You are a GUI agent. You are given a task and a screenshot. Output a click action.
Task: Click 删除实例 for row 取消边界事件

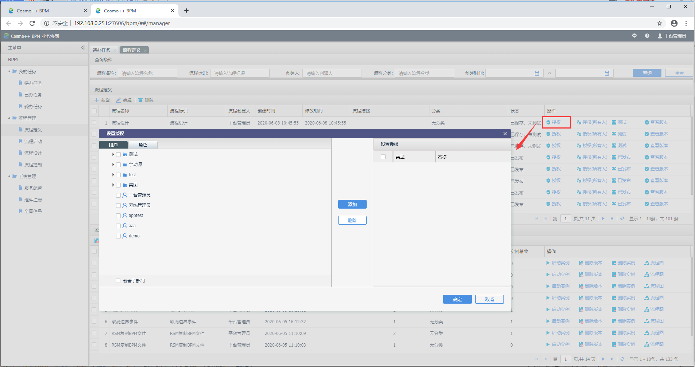click(x=623, y=321)
